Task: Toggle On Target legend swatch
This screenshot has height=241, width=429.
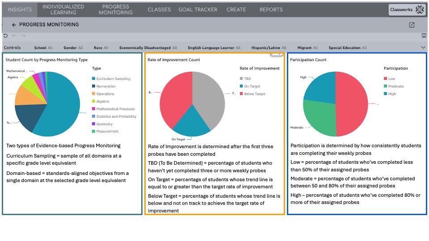Action: coord(241,86)
